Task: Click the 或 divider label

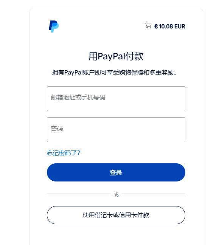Action: [x=116, y=194]
